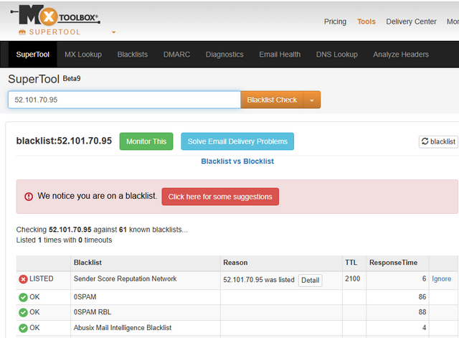Viewport: 459px width, 338px height.
Task: Run the Blacklist Check button
Action: (x=272, y=100)
